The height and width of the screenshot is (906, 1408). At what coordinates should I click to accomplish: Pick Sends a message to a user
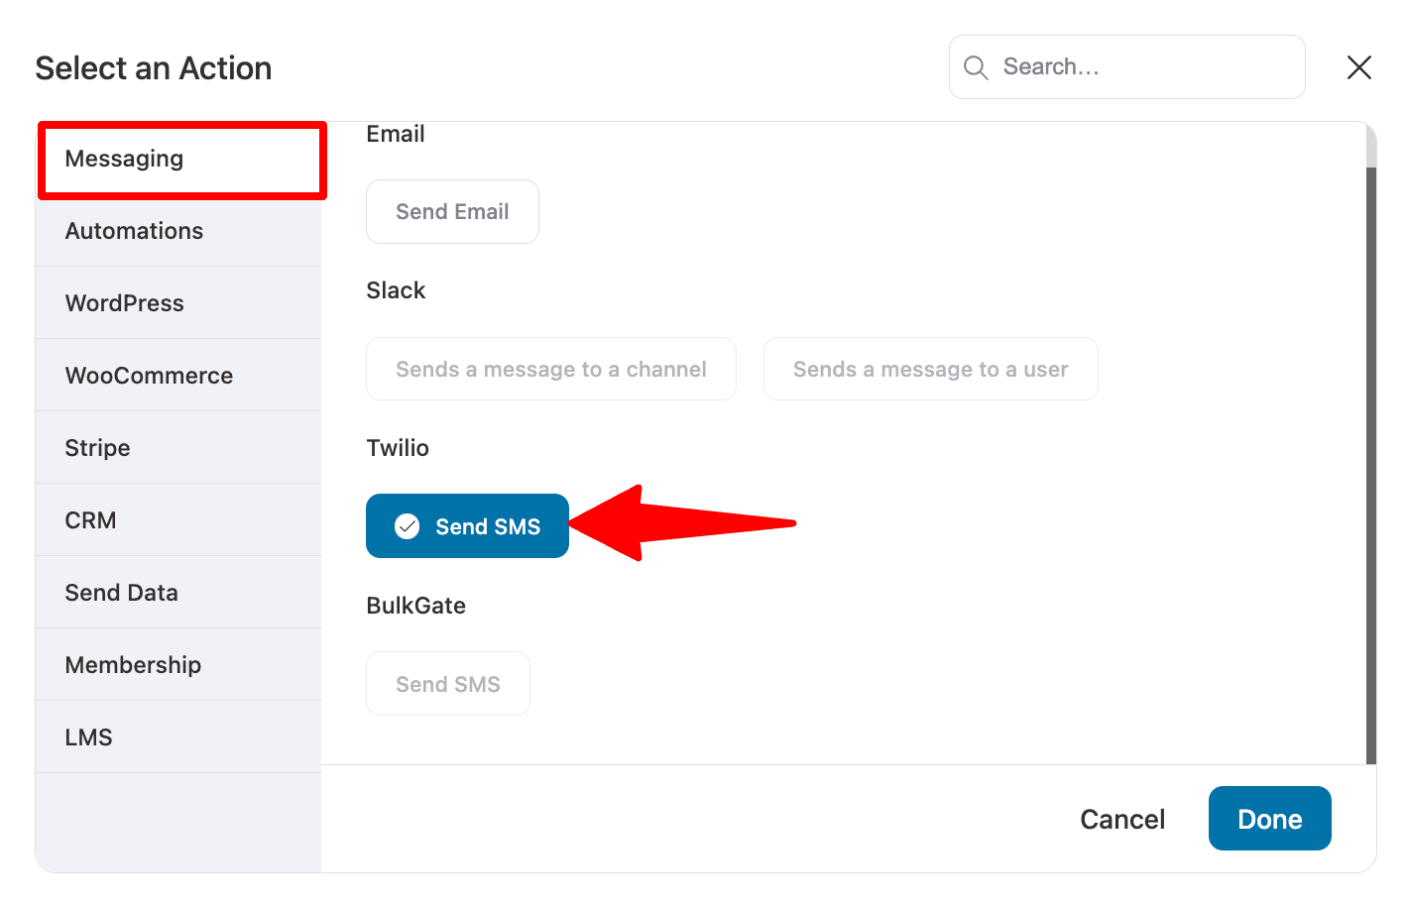pyautogui.click(x=931, y=369)
